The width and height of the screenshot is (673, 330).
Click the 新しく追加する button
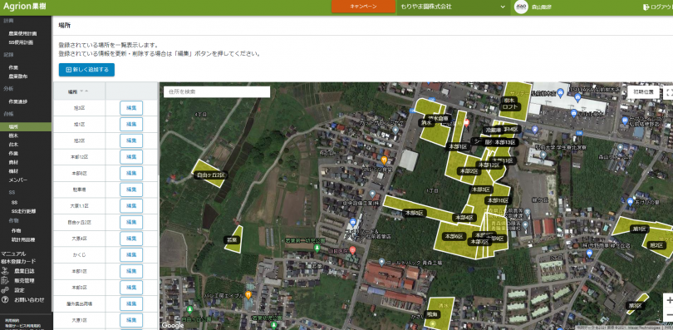click(86, 70)
